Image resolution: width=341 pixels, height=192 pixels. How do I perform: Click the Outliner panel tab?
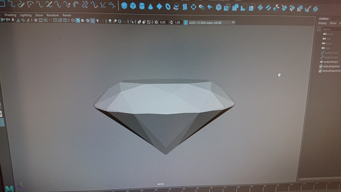[x=324, y=19]
